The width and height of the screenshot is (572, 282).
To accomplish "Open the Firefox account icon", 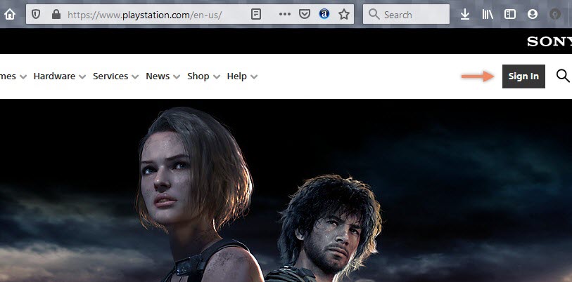I will (x=532, y=14).
